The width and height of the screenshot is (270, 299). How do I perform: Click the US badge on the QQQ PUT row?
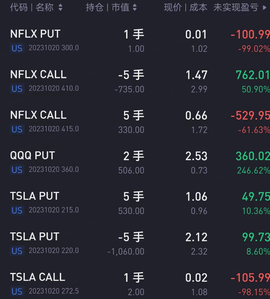coord(17,170)
